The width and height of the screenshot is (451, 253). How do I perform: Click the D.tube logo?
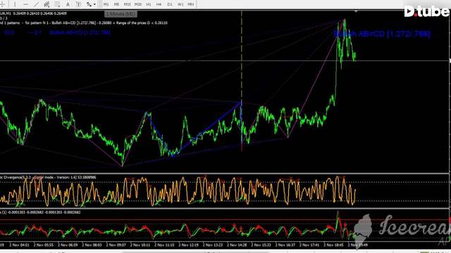tap(427, 12)
